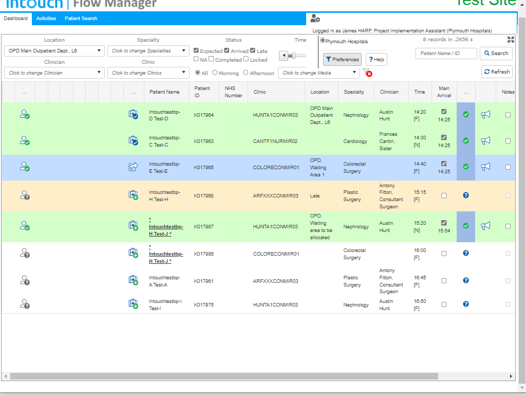Screen dimensions: 526x395
Task: Tick Main Arrival checkbox for Test-H
Action: pos(444,195)
